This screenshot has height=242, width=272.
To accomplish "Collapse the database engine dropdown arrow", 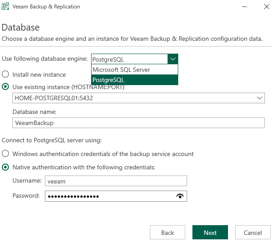I will point(172,59).
